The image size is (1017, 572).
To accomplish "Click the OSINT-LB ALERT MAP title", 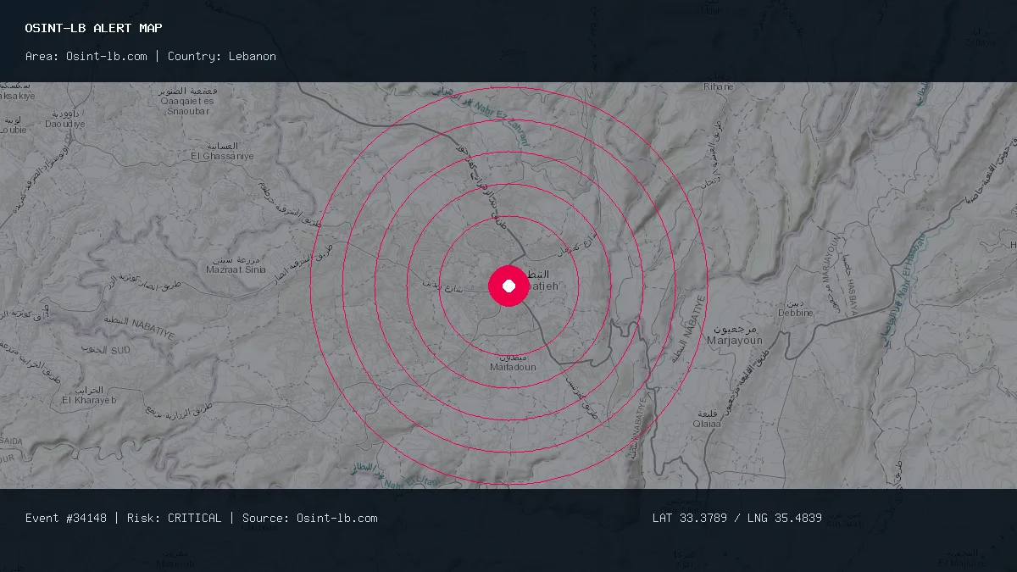I will pyautogui.click(x=94, y=28).
